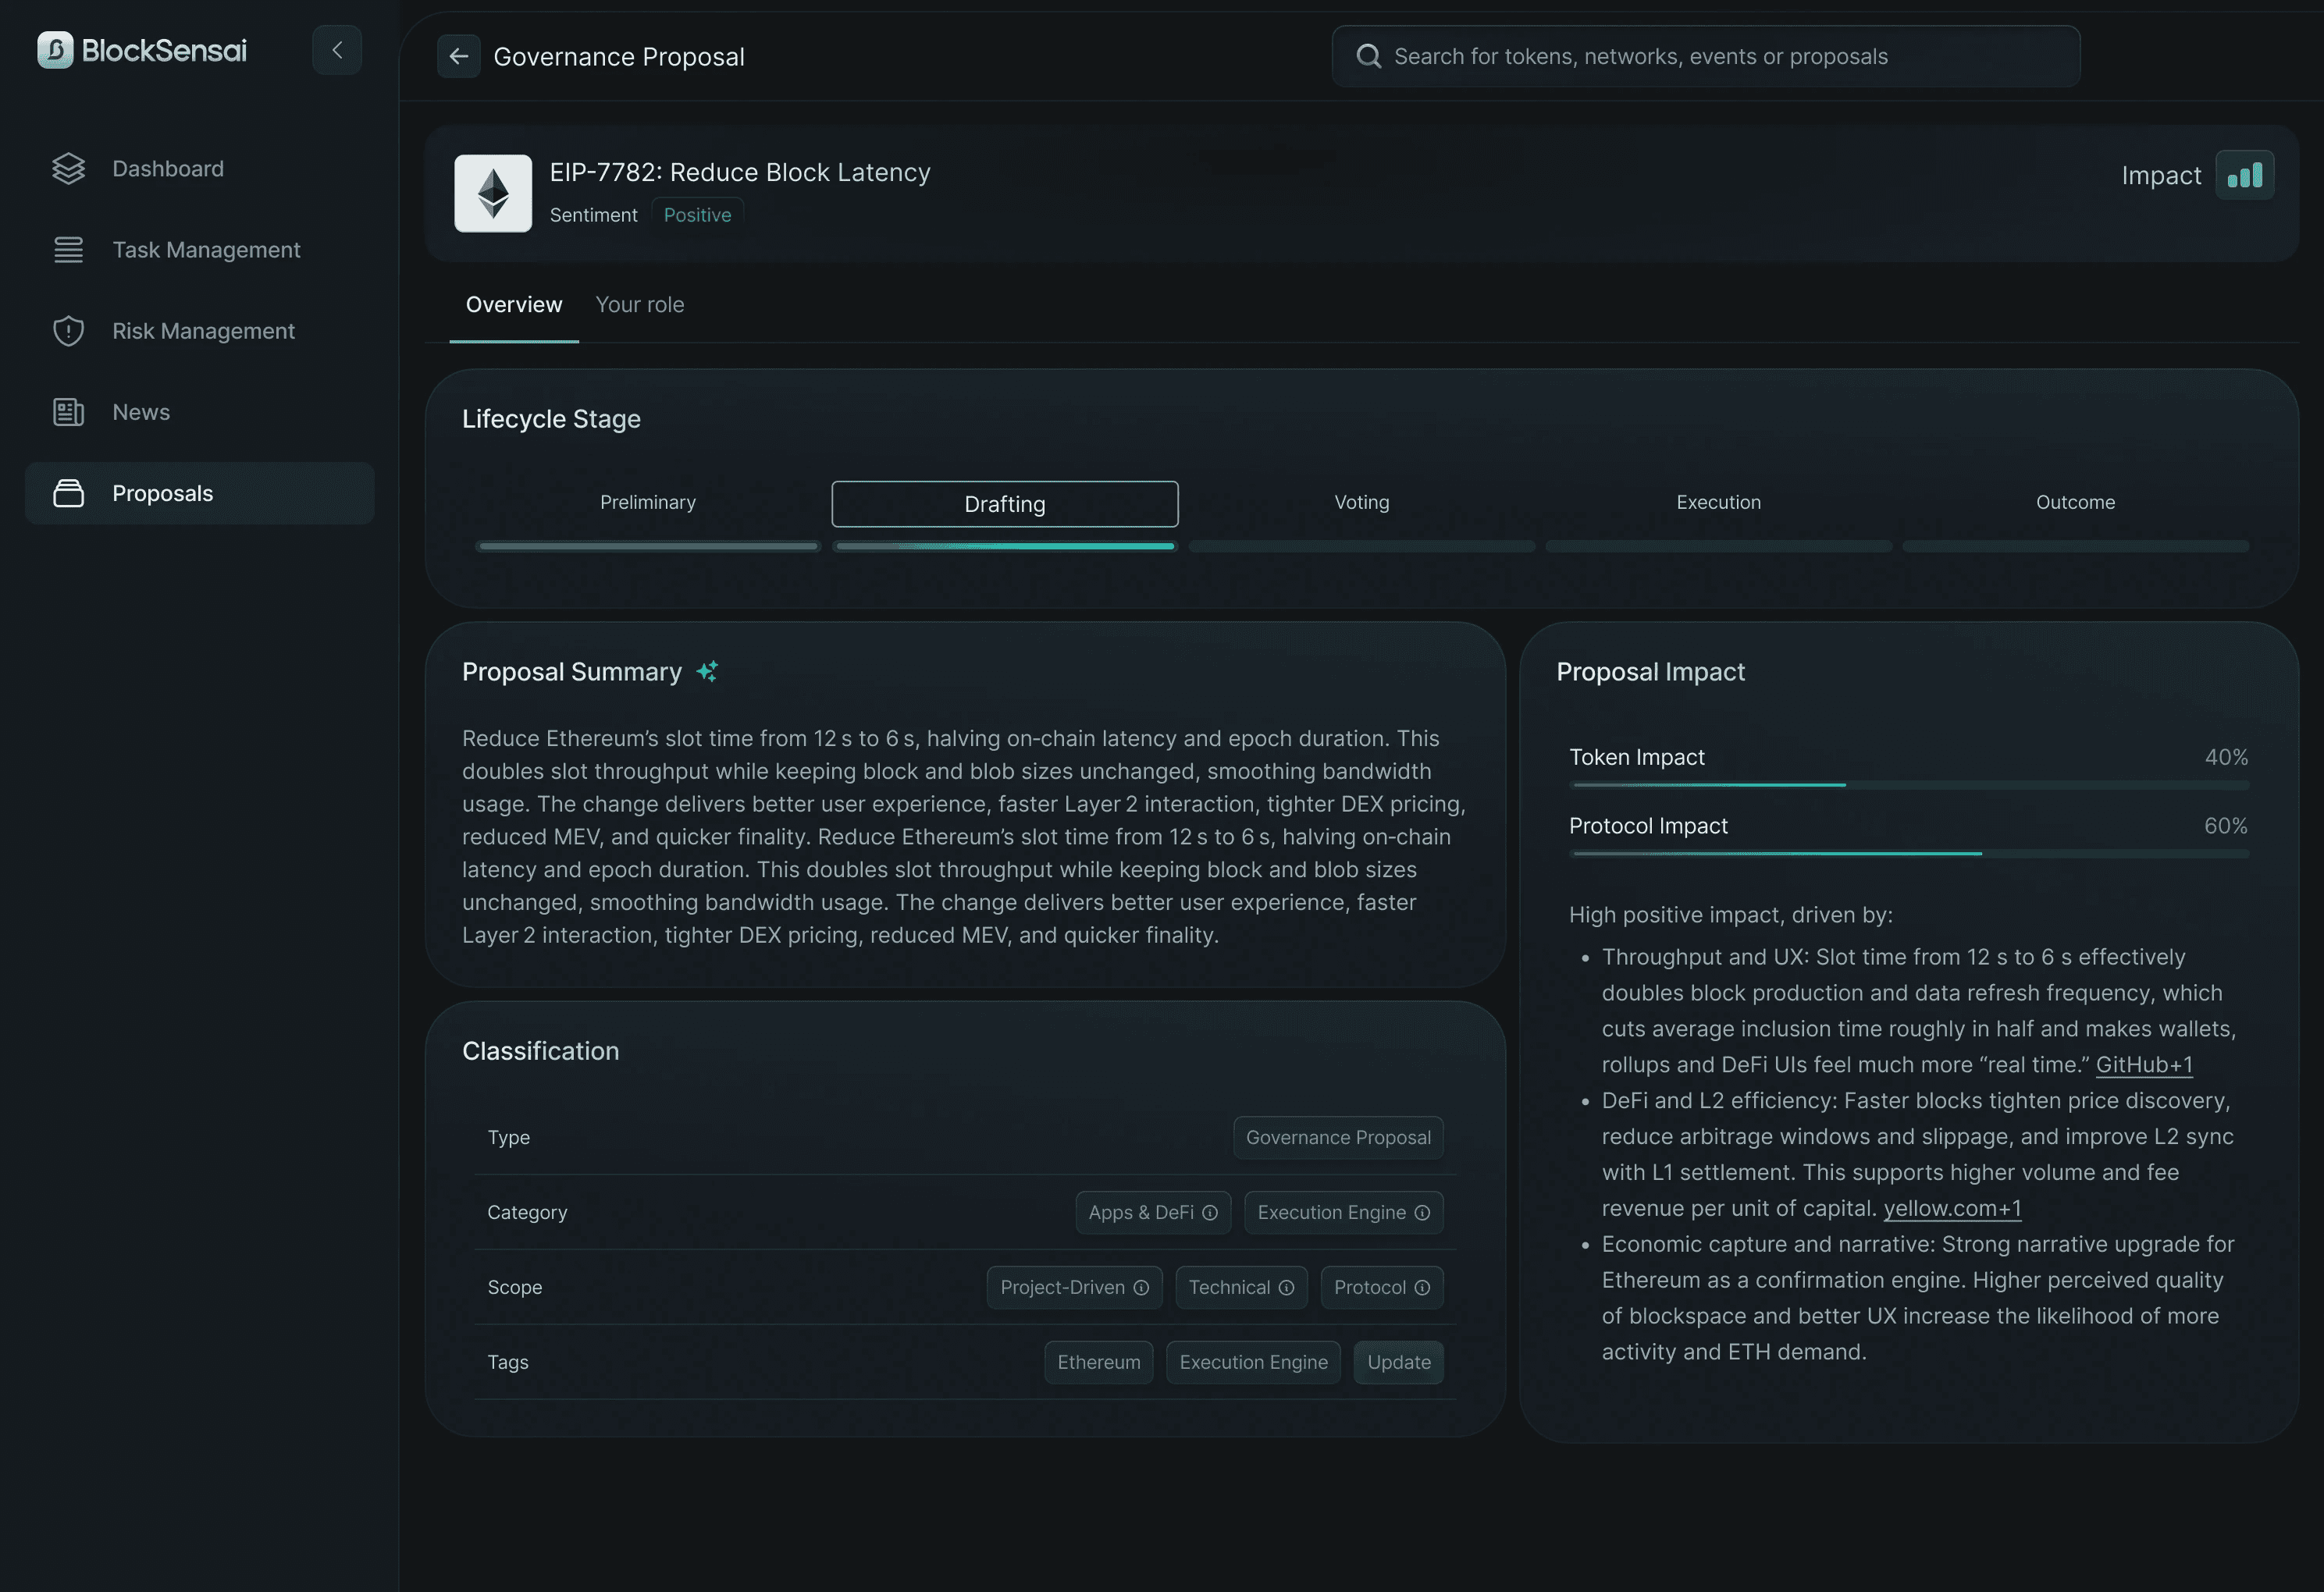Click the Proposals sidebar icon
This screenshot has height=1592, width=2324.
68,494
